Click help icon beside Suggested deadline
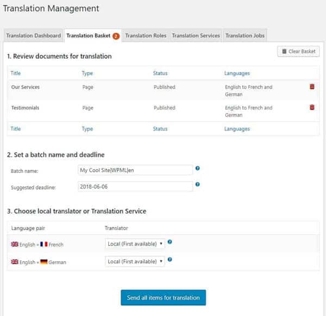 tap(197, 184)
